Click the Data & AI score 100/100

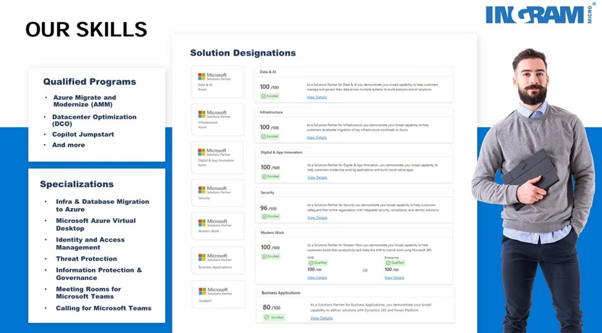pos(270,87)
